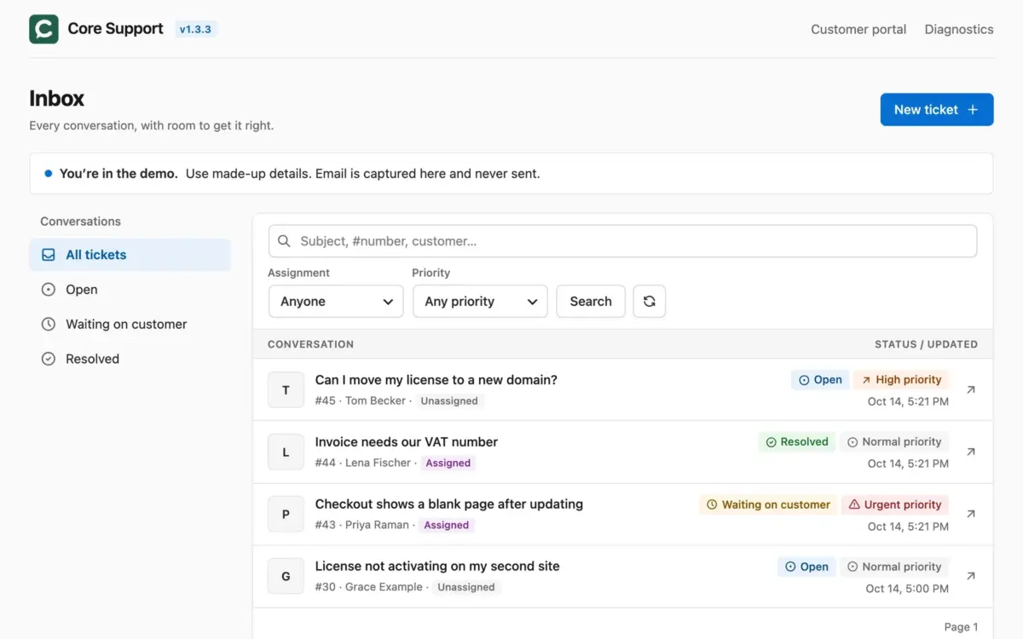Open ticket #30 using its arrow icon
The height and width of the screenshot is (639, 1023).
pyautogui.click(x=970, y=577)
